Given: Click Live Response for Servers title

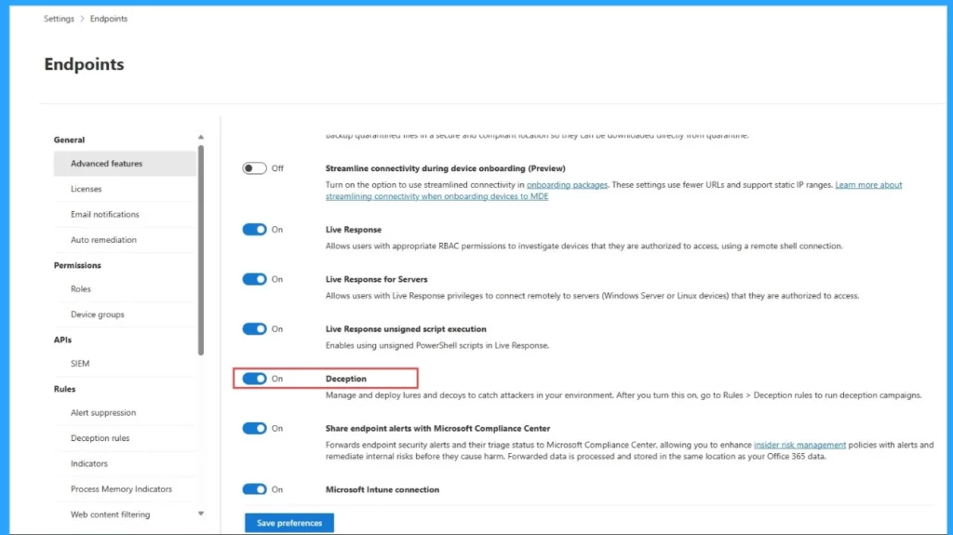Looking at the screenshot, I should click(x=376, y=280).
